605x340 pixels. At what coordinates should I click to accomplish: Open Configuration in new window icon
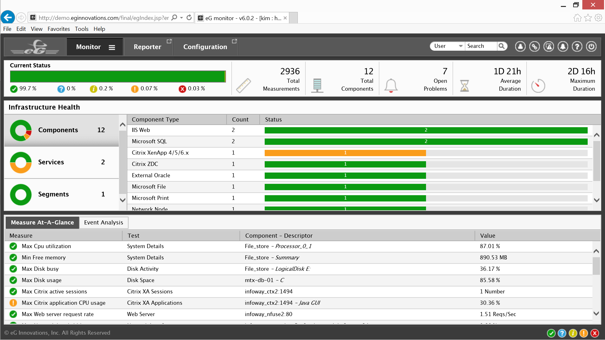click(x=234, y=41)
